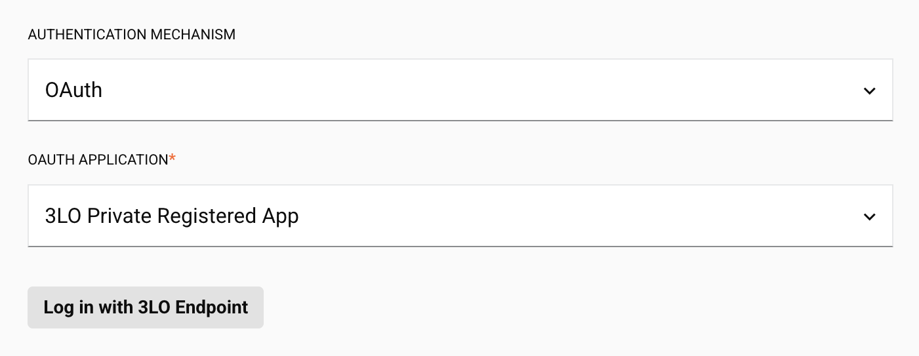The height and width of the screenshot is (356, 919).
Task: Expand the 3LO Private Registered App list
Action: [x=460, y=216]
